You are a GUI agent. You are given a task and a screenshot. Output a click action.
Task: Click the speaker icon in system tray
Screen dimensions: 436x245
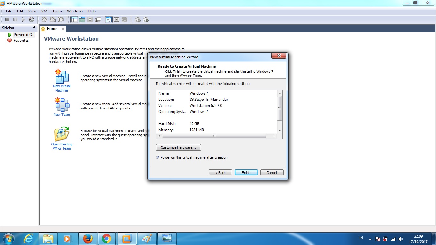click(x=401, y=239)
